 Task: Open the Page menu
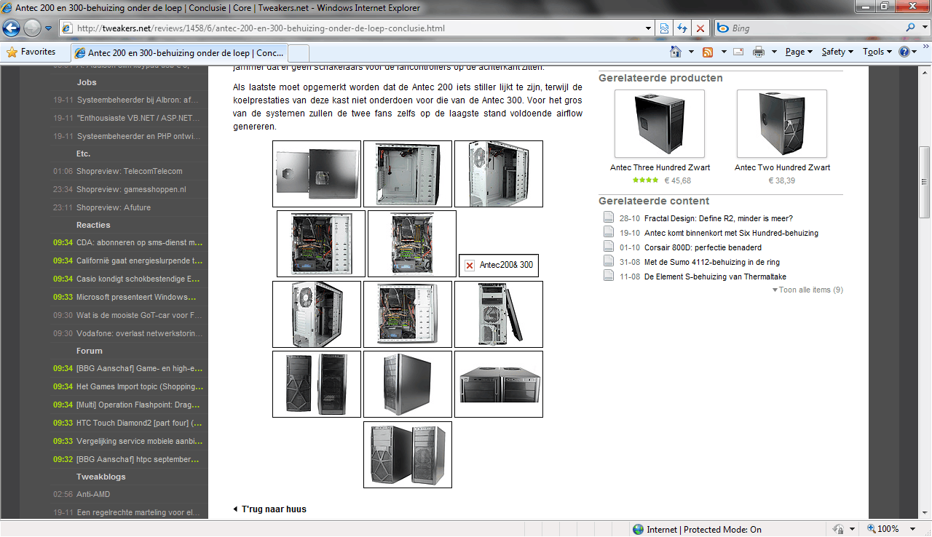pyautogui.click(x=799, y=52)
